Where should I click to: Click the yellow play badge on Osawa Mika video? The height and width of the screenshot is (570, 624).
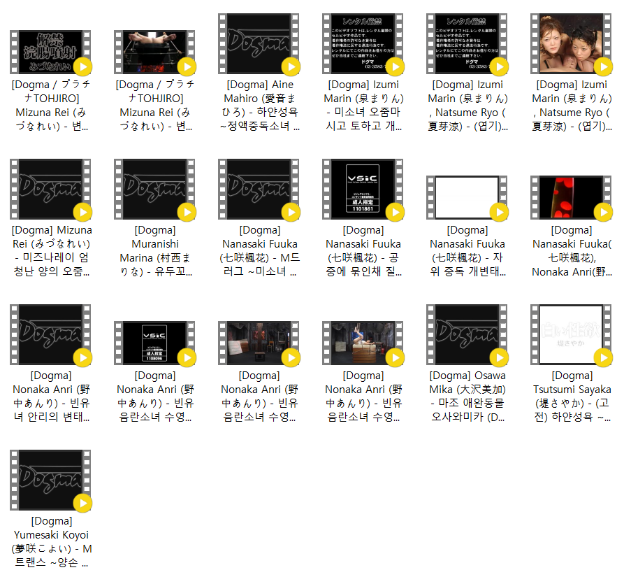point(500,357)
